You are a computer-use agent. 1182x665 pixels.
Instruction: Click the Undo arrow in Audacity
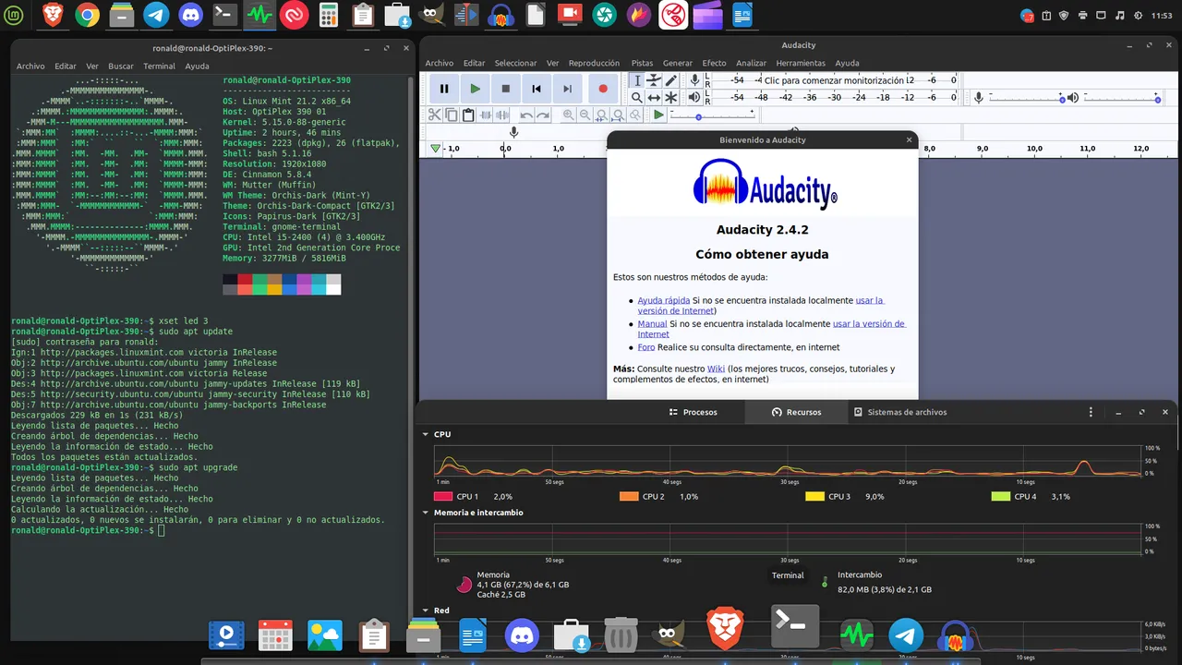pyautogui.click(x=525, y=115)
